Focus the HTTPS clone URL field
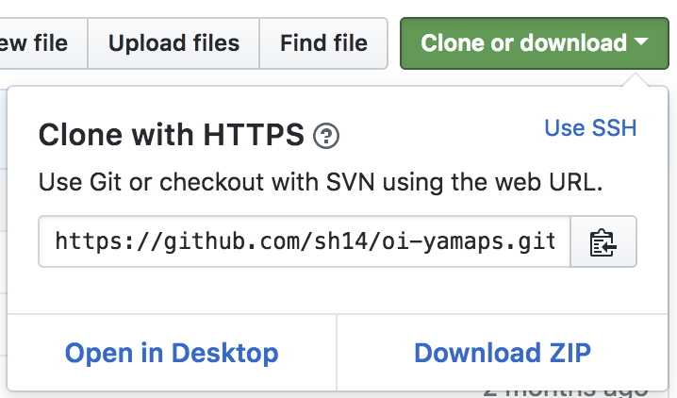This screenshot has height=398, width=677. tap(305, 241)
